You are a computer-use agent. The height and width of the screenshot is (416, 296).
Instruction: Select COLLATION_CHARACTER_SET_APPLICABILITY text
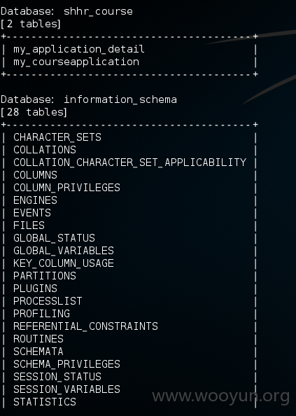click(130, 162)
